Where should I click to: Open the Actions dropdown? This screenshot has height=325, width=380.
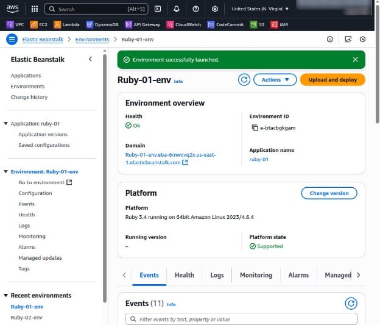[275, 80]
